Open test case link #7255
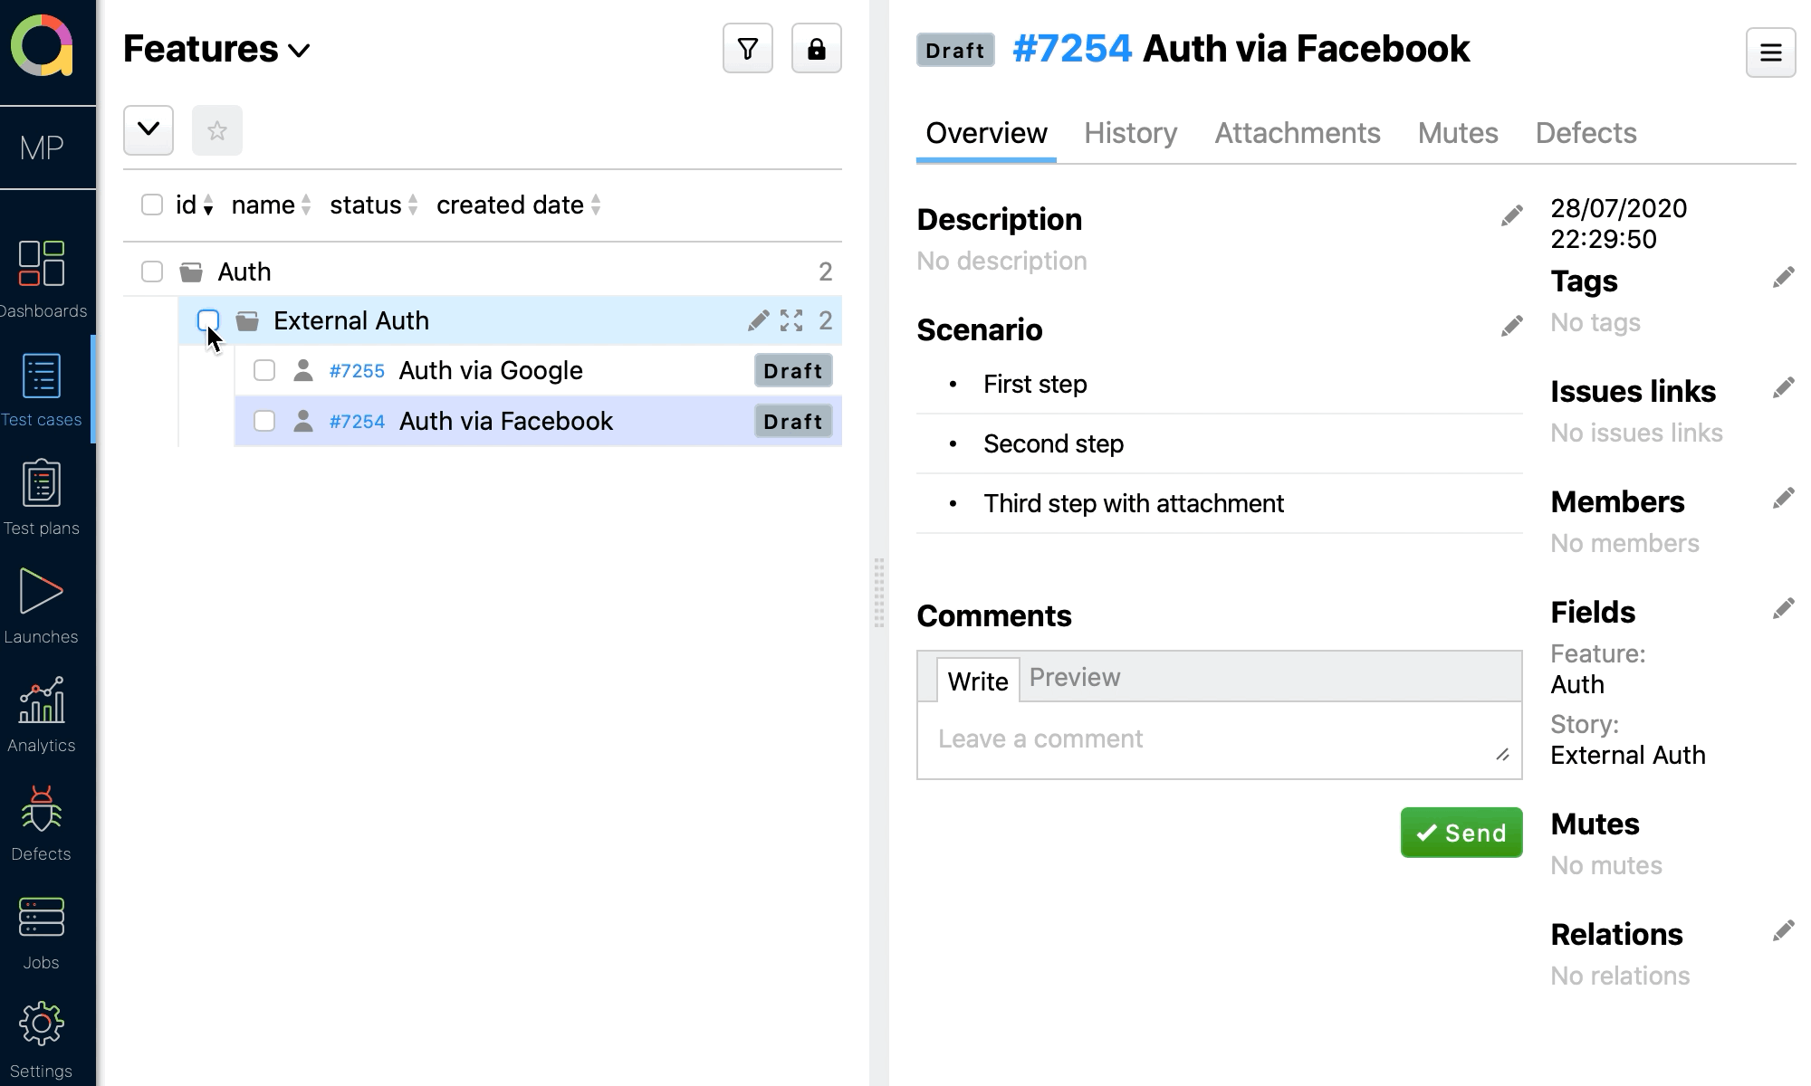Screen dimensions: 1811x1086 point(357,371)
